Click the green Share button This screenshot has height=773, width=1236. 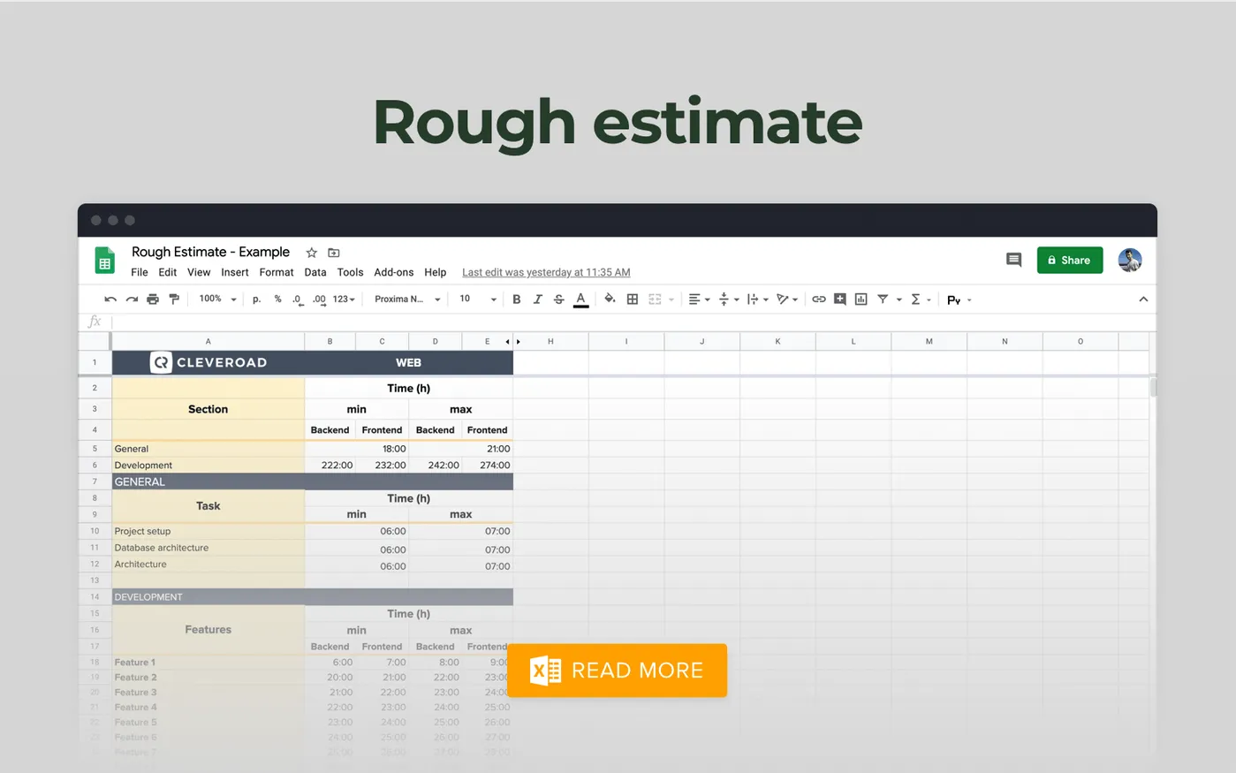[x=1070, y=260]
